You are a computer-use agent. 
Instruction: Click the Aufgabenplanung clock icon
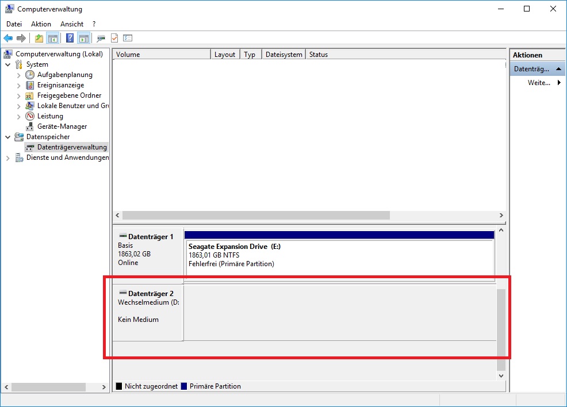click(x=30, y=75)
